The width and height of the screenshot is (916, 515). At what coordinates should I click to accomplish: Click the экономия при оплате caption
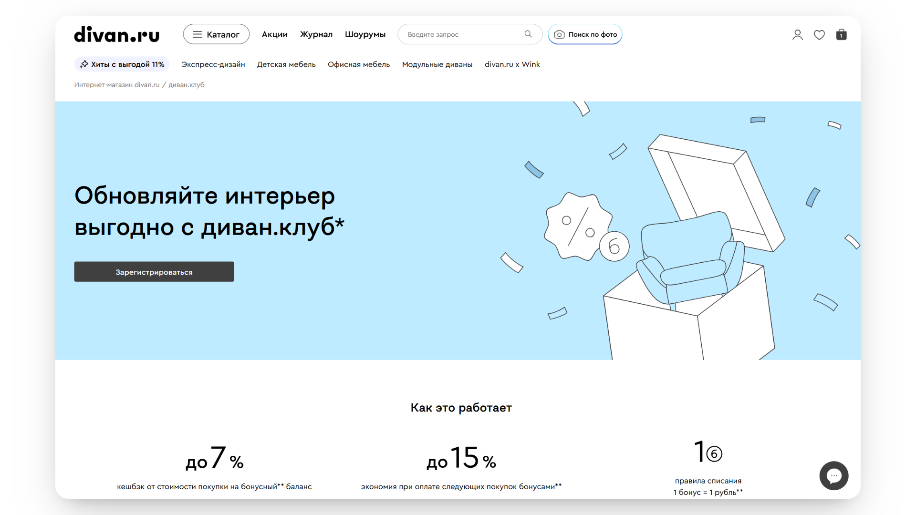461,486
